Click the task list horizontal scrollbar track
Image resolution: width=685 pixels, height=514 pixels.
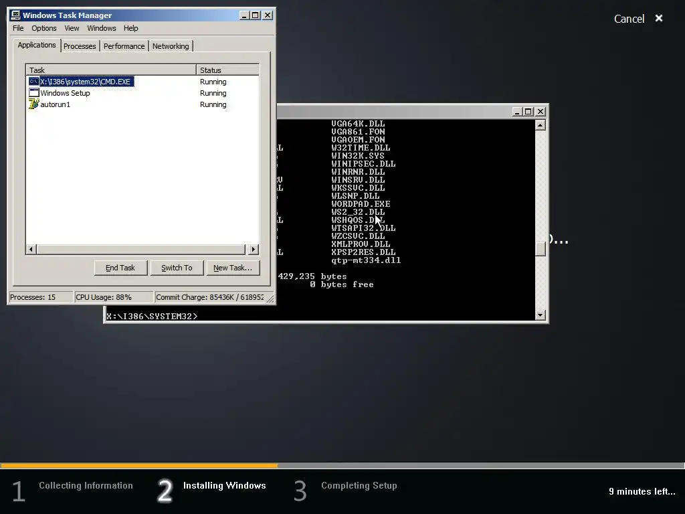coord(142,250)
